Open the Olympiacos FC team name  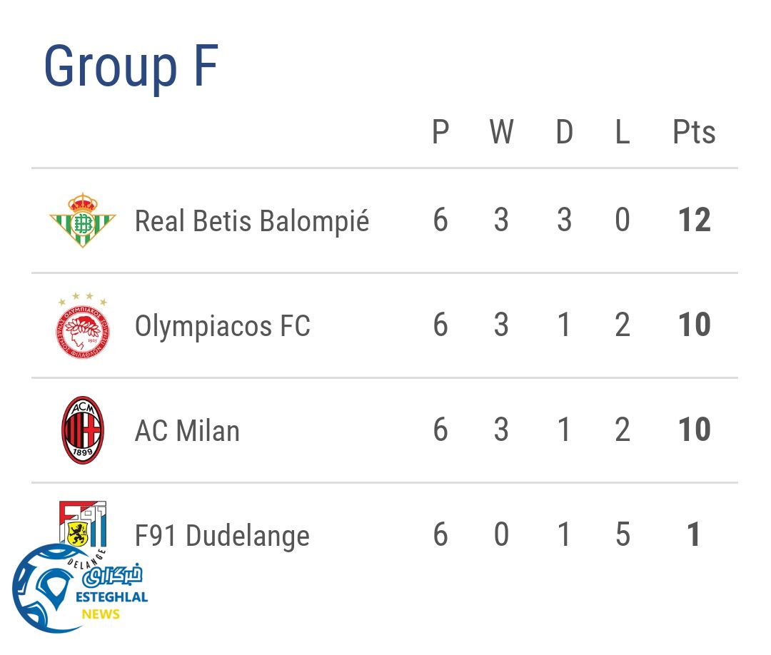pos(223,326)
